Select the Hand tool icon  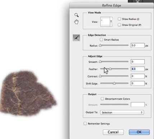click(76, 22)
